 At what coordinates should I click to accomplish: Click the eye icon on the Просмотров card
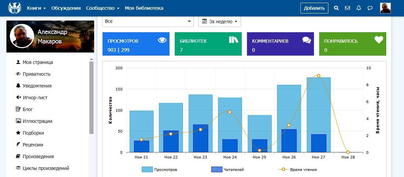[162, 40]
